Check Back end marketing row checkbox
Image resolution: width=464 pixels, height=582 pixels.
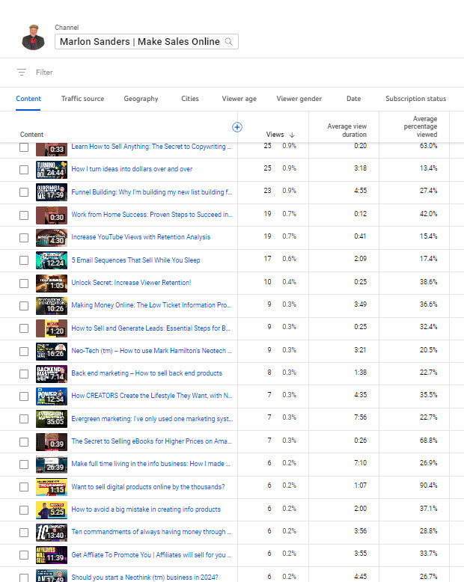coord(24,374)
